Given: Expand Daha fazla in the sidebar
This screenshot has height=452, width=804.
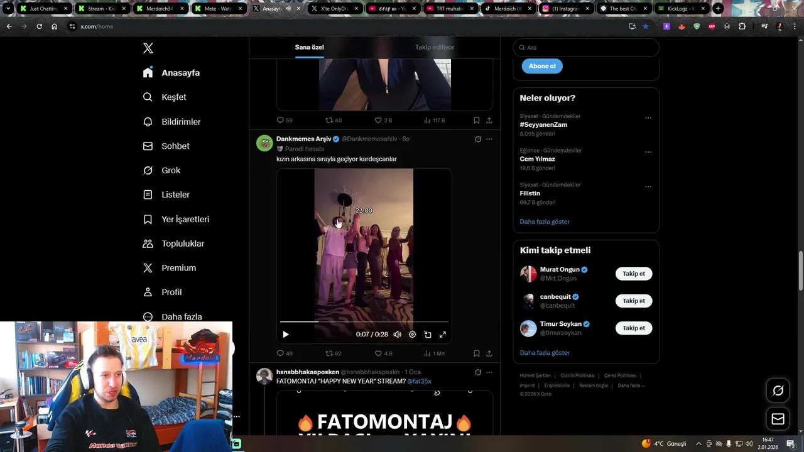Looking at the screenshot, I should (x=172, y=317).
